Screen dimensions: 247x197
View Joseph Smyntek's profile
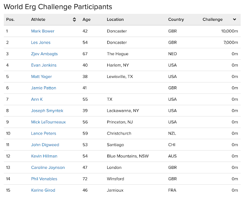click(x=47, y=111)
